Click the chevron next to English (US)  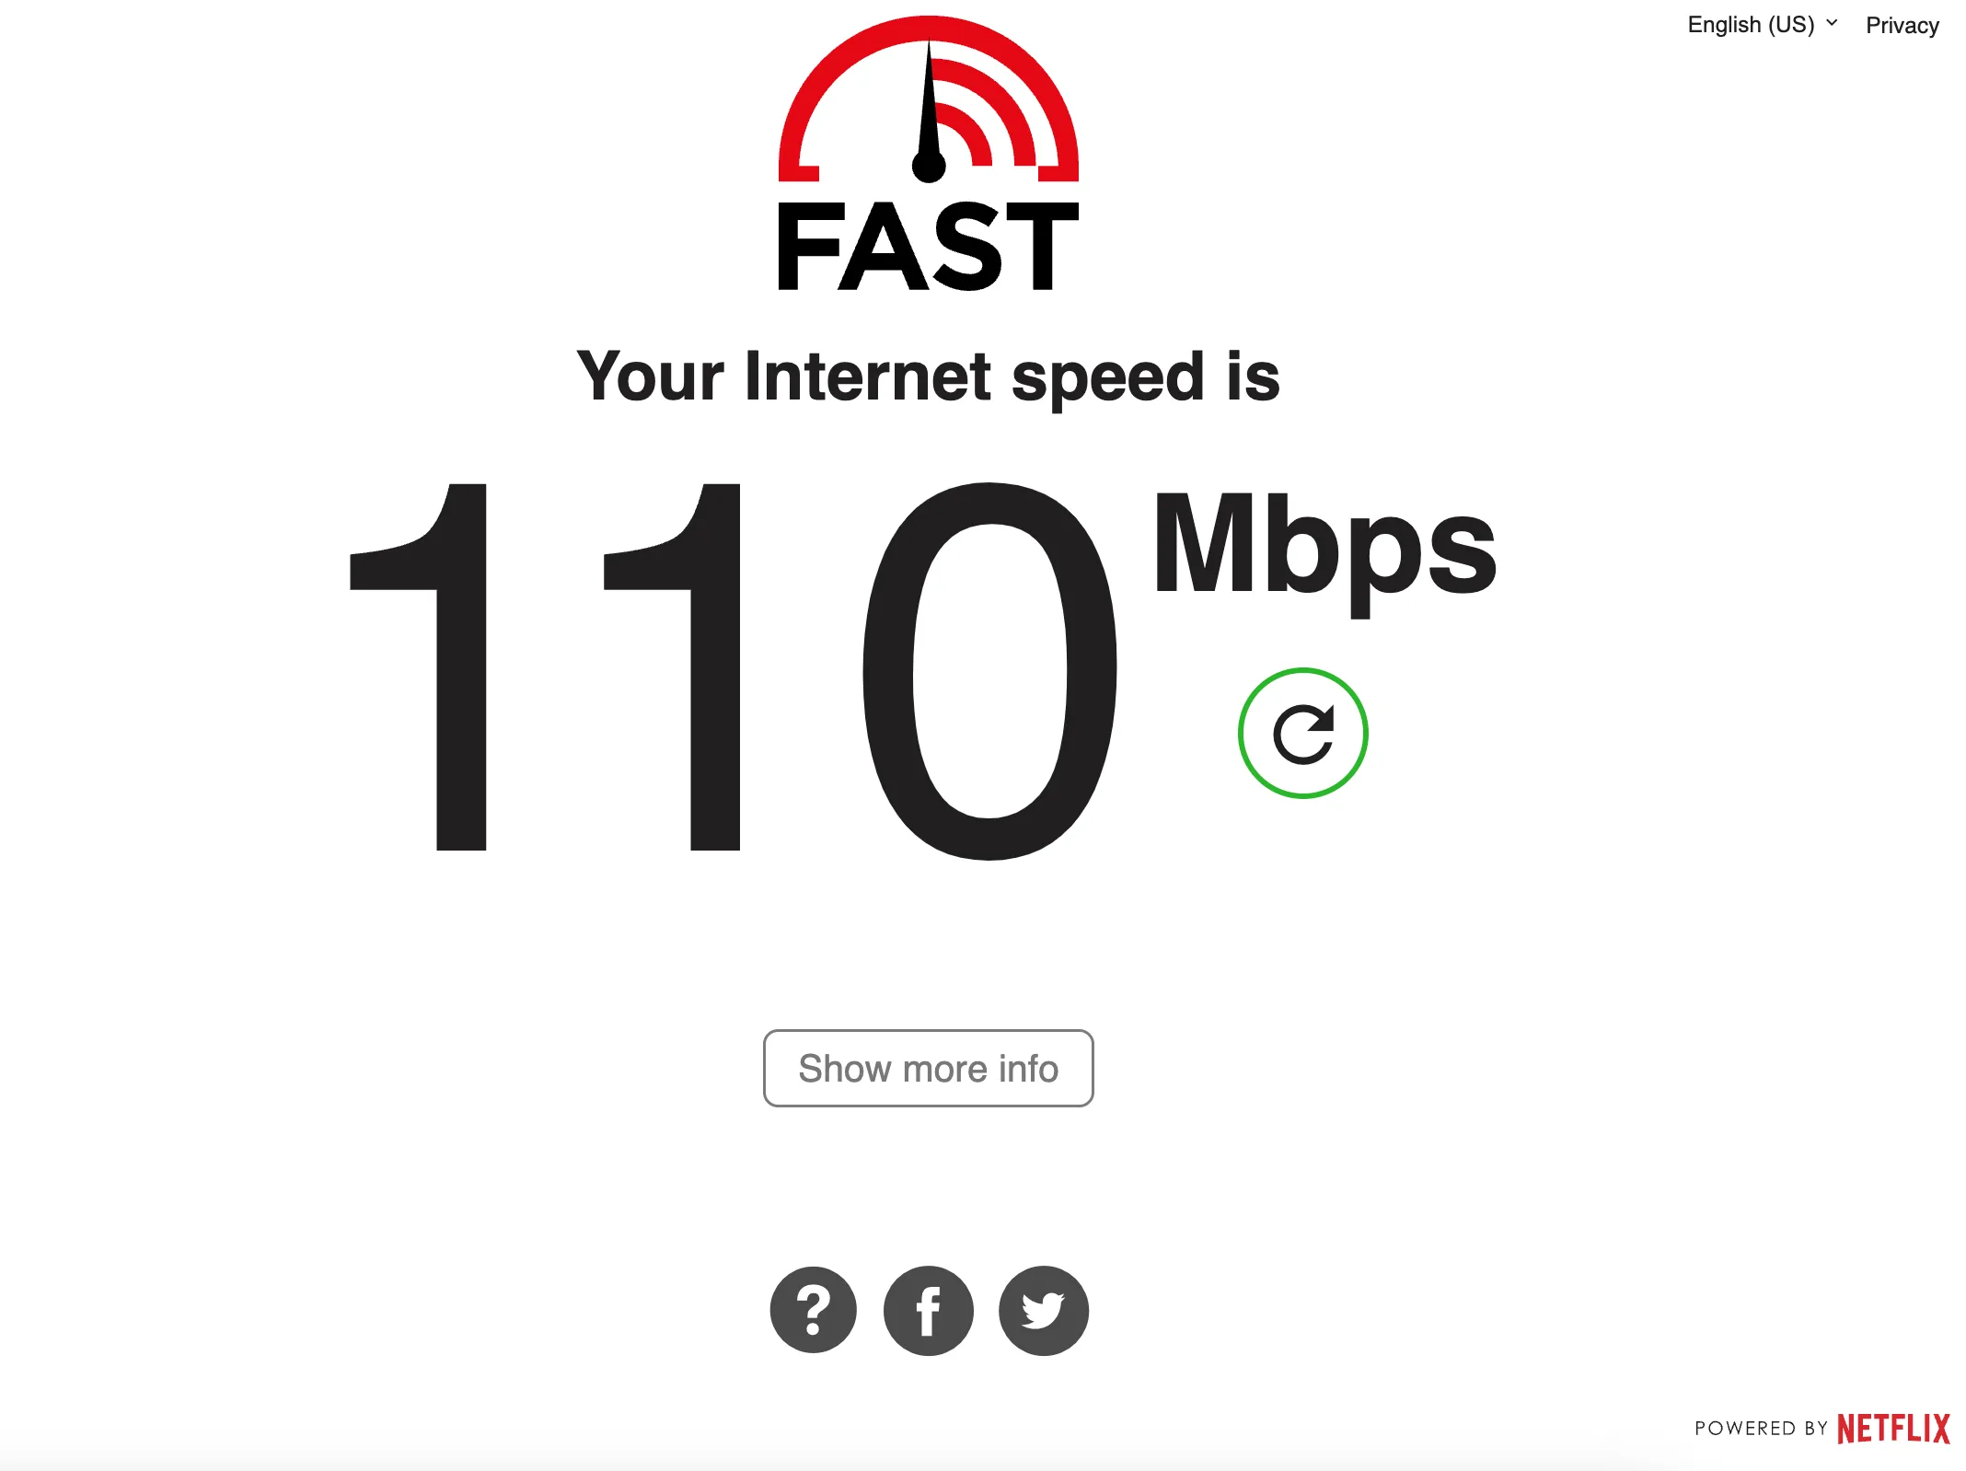(1832, 23)
